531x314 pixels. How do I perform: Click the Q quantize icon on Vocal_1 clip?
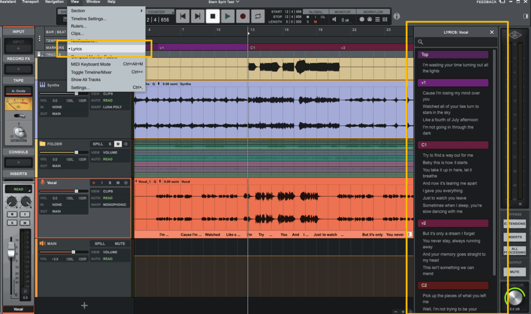click(x=155, y=182)
